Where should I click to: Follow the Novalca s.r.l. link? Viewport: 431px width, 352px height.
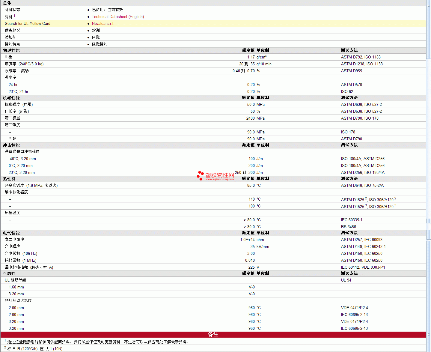click(103, 24)
